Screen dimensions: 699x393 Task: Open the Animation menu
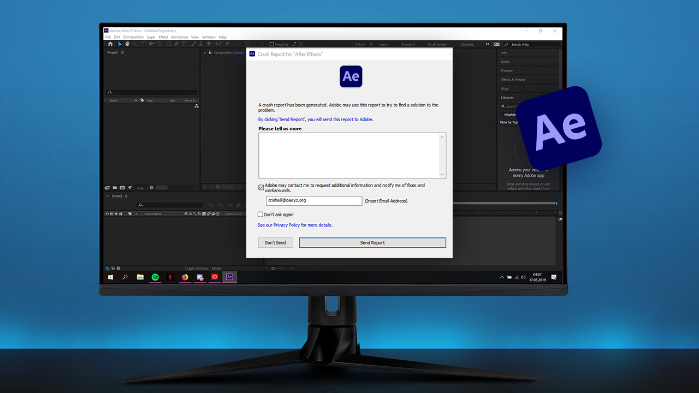click(180, 37)
